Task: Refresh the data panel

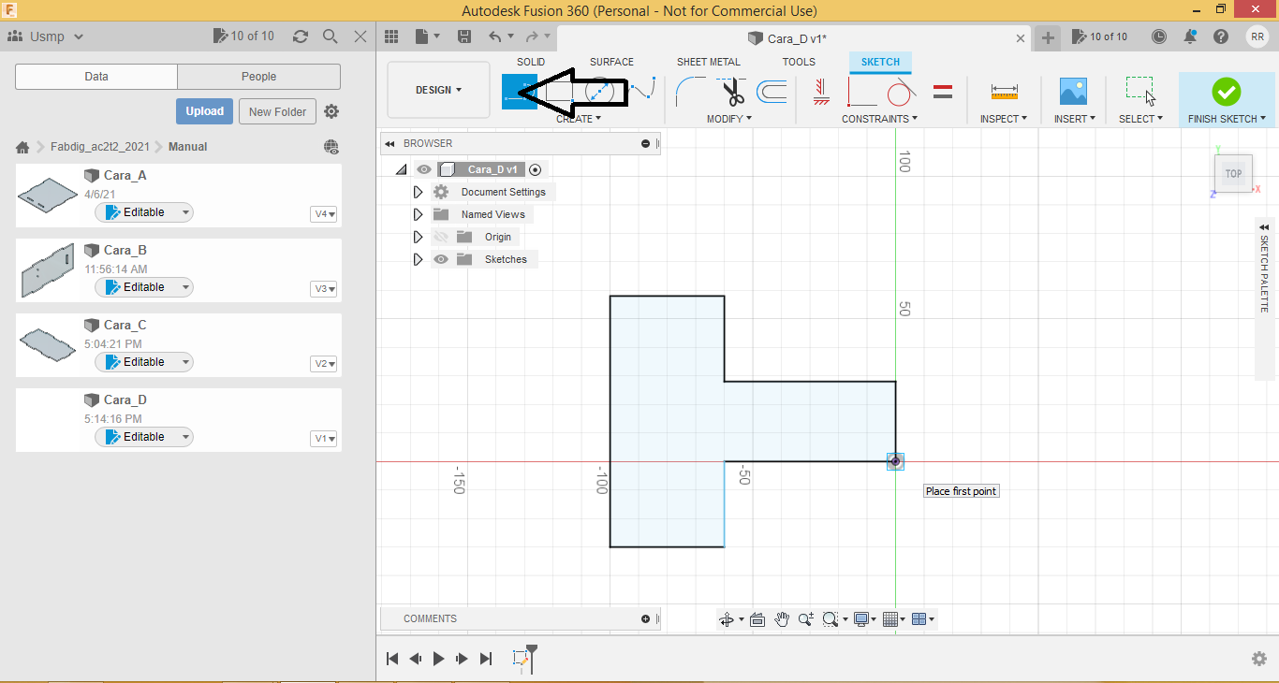Action: [301, 36]
